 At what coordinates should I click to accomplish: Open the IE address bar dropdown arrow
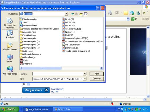128,19
